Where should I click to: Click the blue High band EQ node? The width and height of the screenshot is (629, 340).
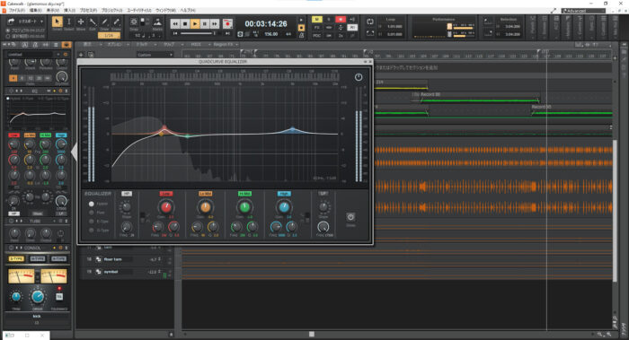tap(292, 129)
